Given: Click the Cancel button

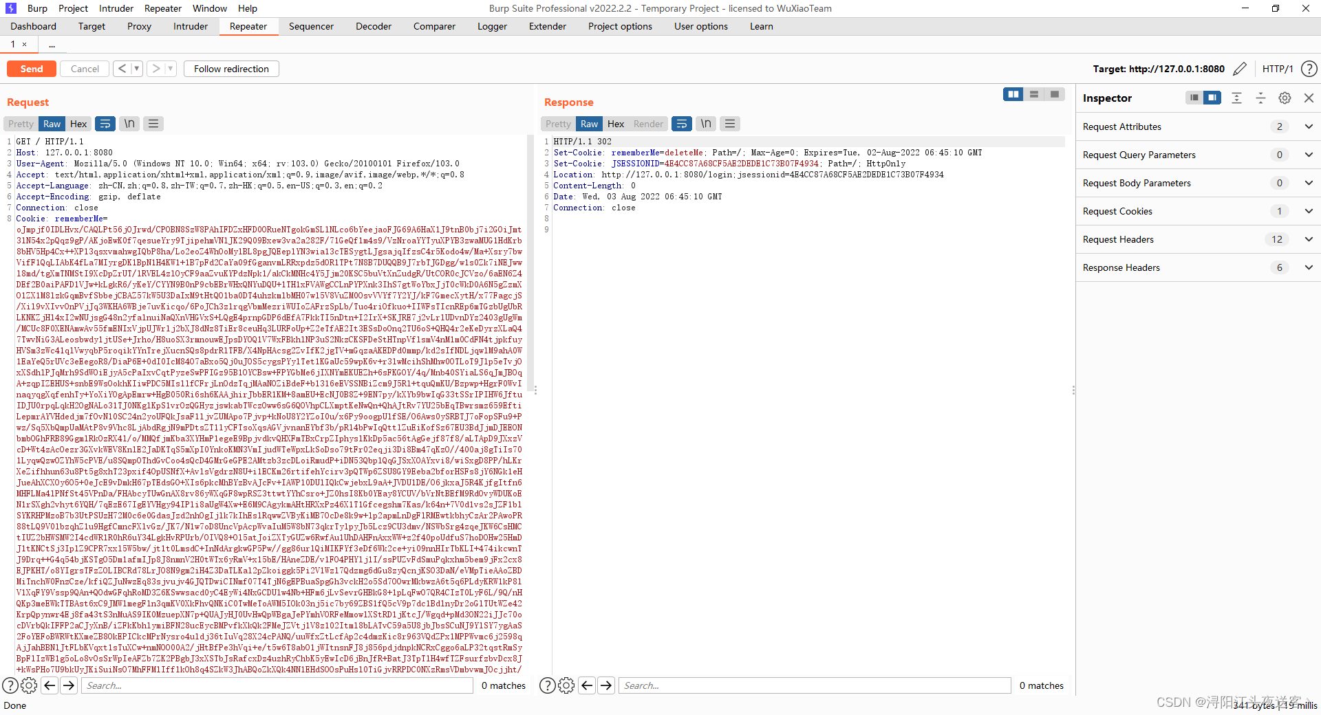Looking at the screenshot, I should click(x=85, y=69).
